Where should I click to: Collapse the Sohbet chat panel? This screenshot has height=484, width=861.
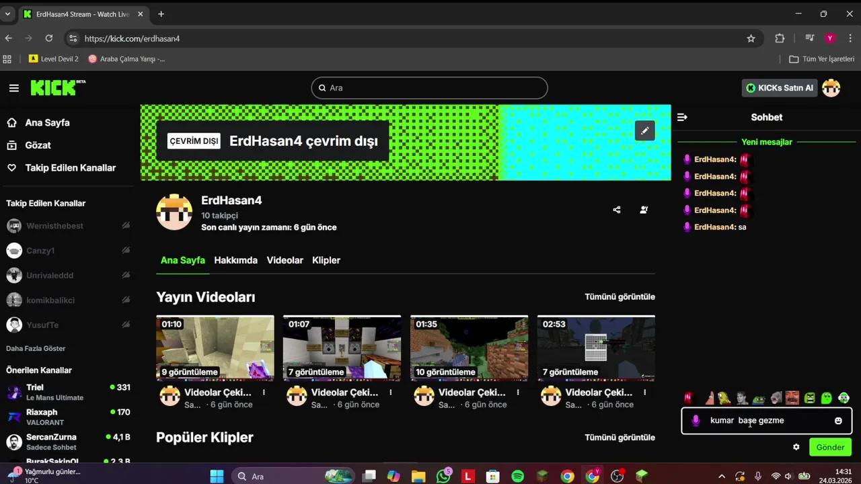(682, 117)
